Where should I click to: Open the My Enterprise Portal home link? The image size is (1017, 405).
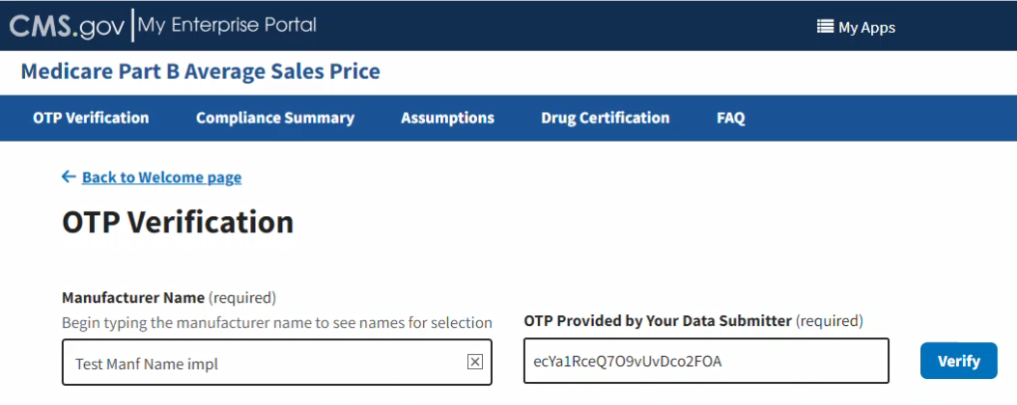(227, 26)
